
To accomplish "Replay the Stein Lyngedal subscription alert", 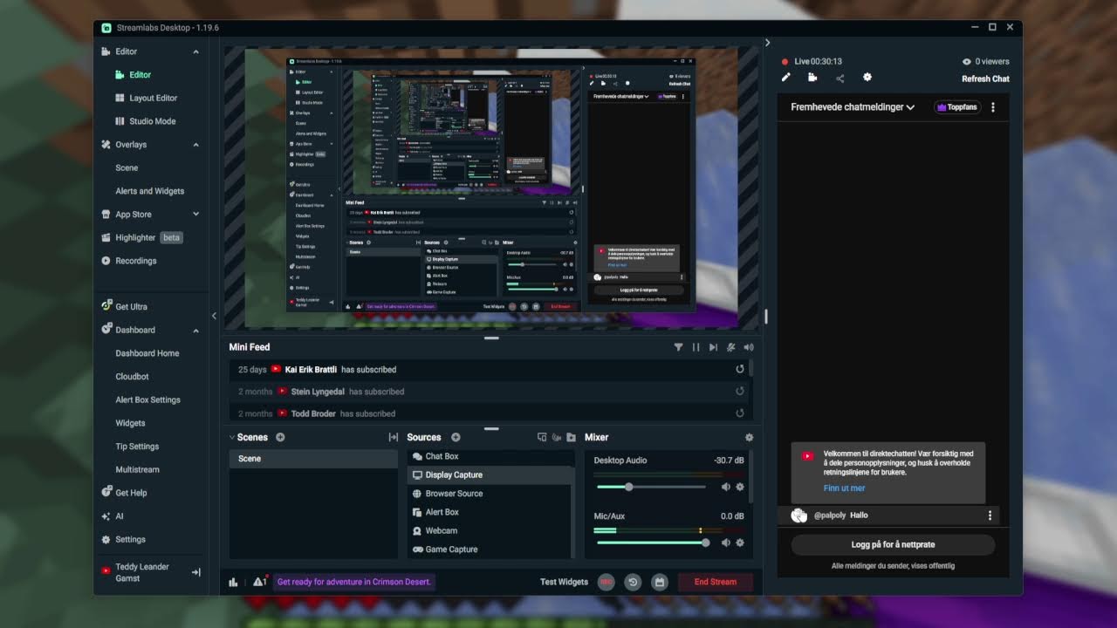I will [x=740, y=392].
